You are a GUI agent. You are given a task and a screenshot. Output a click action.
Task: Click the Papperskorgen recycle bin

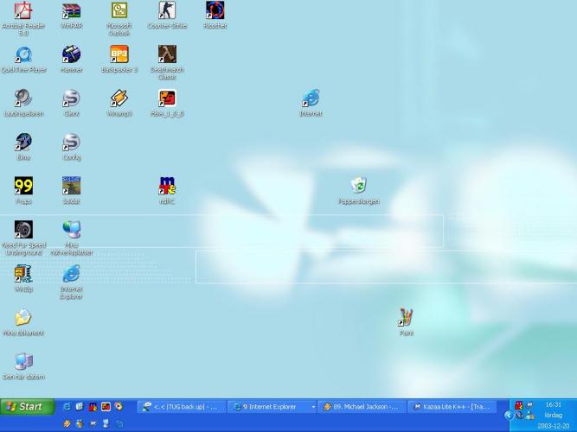coord(359,186)
